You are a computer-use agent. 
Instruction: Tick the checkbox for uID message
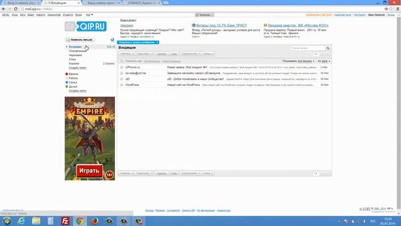(122, 79)
